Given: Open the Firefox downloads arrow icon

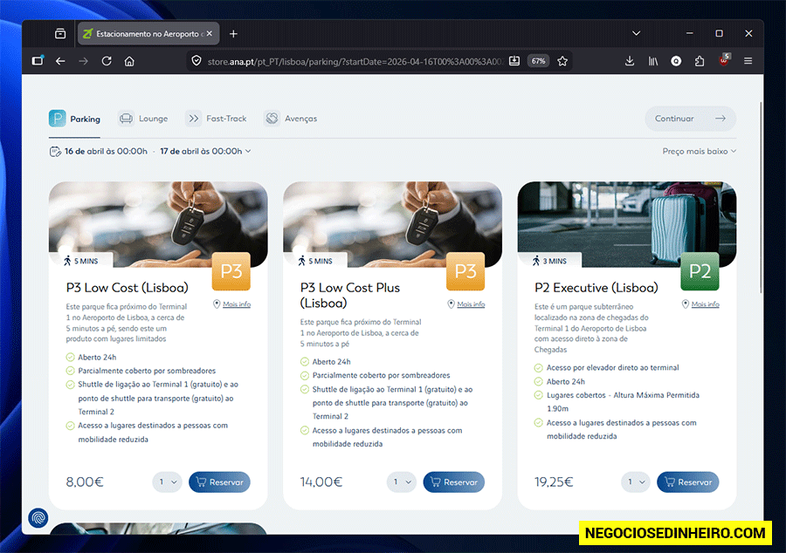Looking at the screenshot, I should pyautogui.click(x=630, y=61).
